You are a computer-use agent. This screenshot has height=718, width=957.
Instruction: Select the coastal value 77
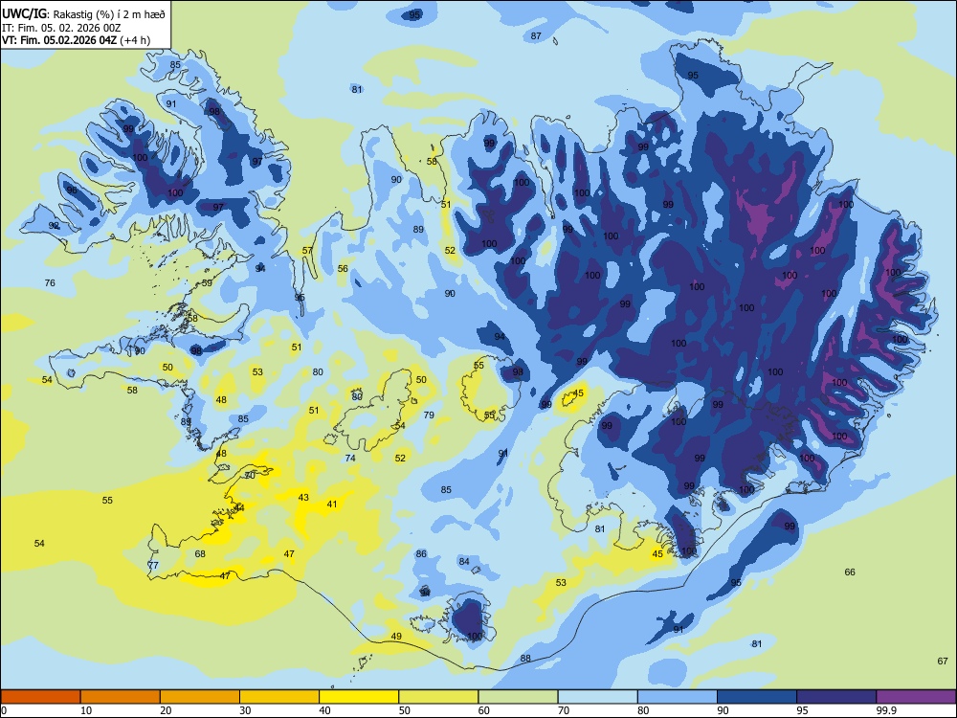coord(153,566)
